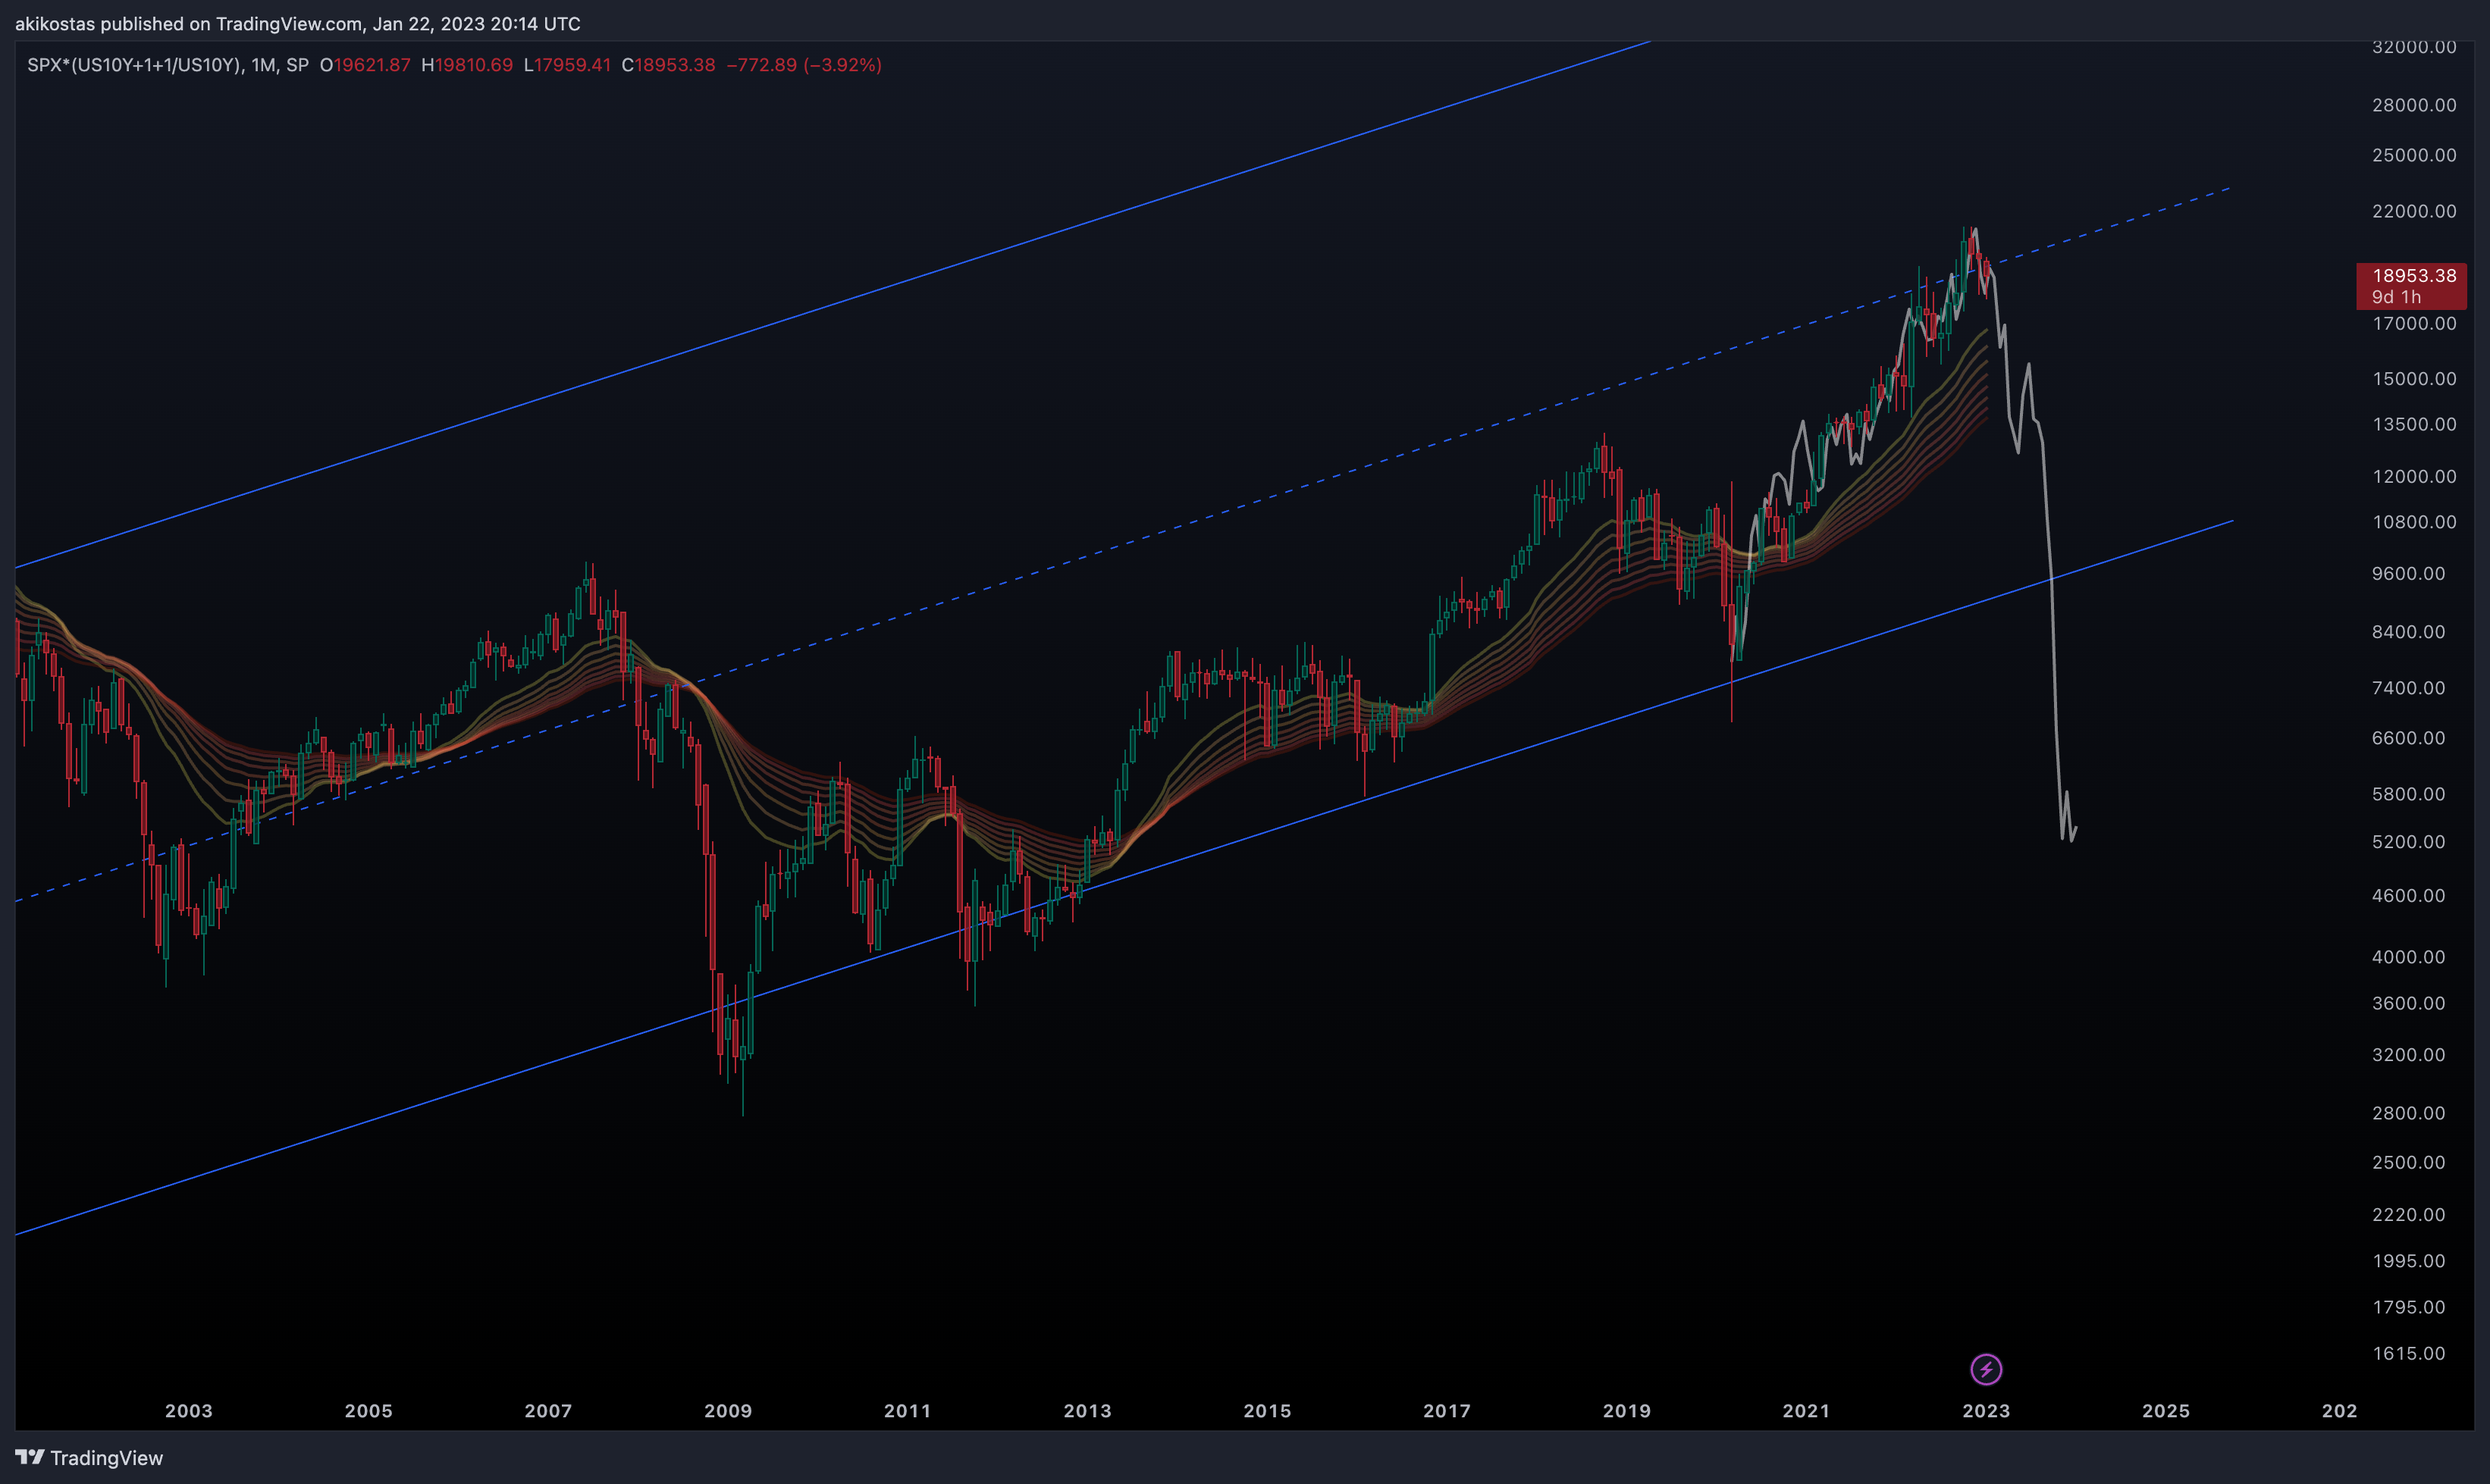2490x1484 pixels.
Task: Click the 4000.00 price scale label
Action: [x=2408, y=957]
